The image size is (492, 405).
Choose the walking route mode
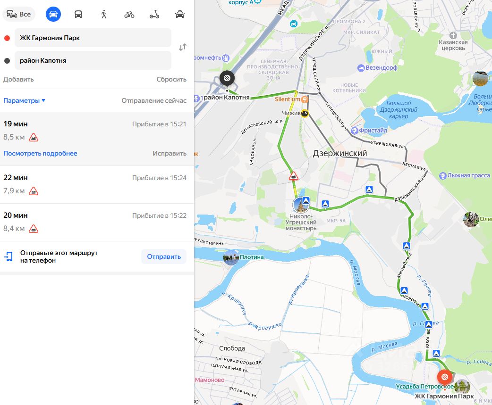click(x=104, y=14)
